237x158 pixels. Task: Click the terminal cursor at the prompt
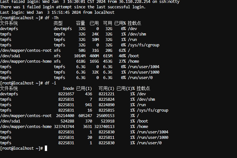46,148
